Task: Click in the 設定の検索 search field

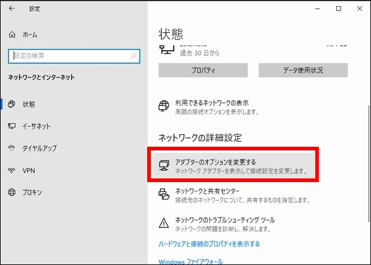Action: tap(74, 56)
